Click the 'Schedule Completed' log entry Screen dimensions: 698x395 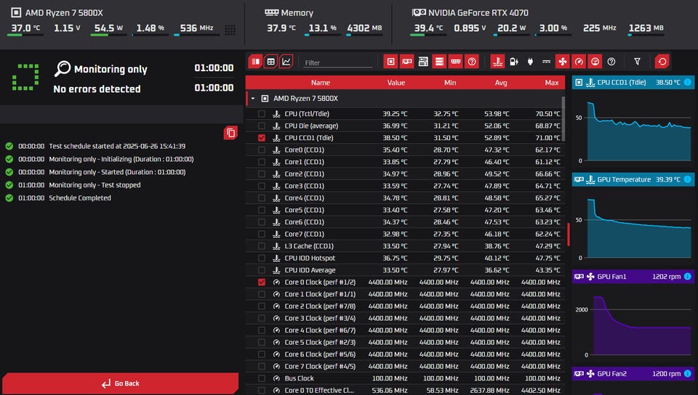point(80,197)
